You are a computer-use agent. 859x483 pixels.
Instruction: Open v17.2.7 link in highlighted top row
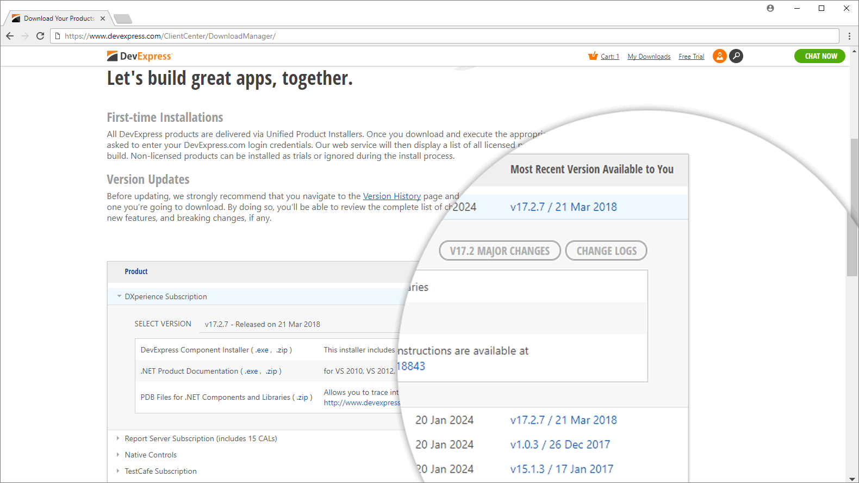click(x=563, y=207)
